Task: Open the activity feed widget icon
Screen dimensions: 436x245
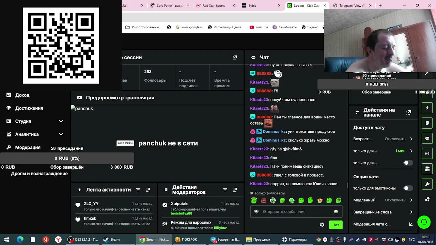Action: 427,108
